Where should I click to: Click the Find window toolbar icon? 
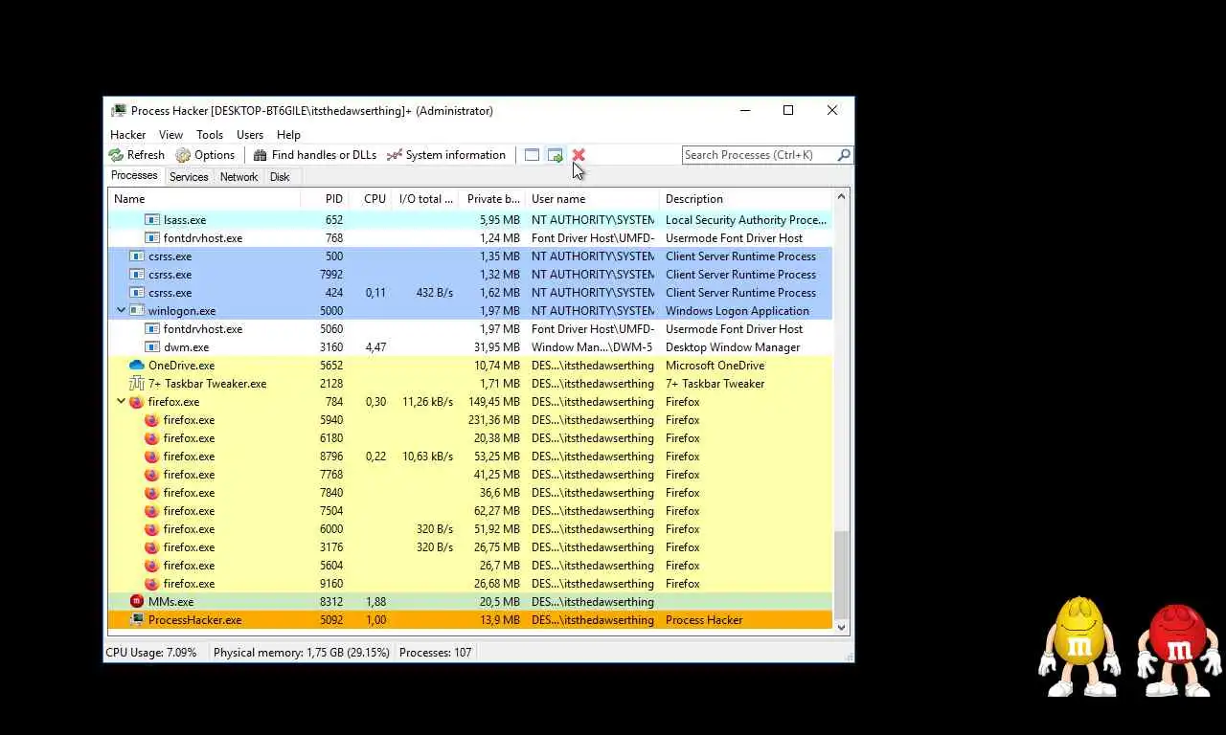pos(532,155)
